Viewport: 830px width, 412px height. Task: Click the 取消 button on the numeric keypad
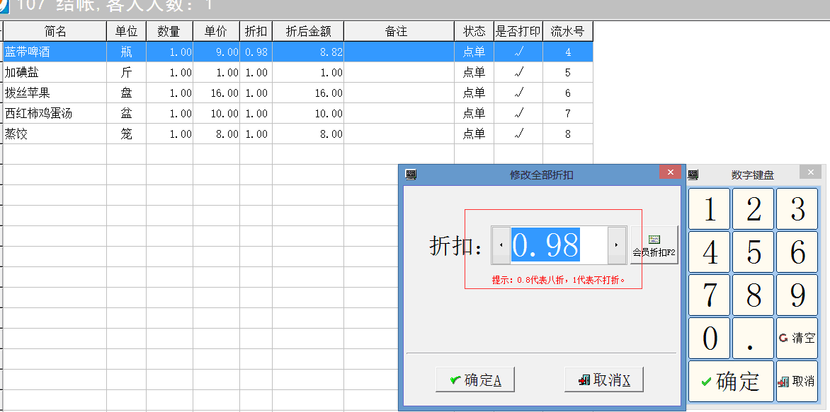pyautogui.click(x=797, y=381)
